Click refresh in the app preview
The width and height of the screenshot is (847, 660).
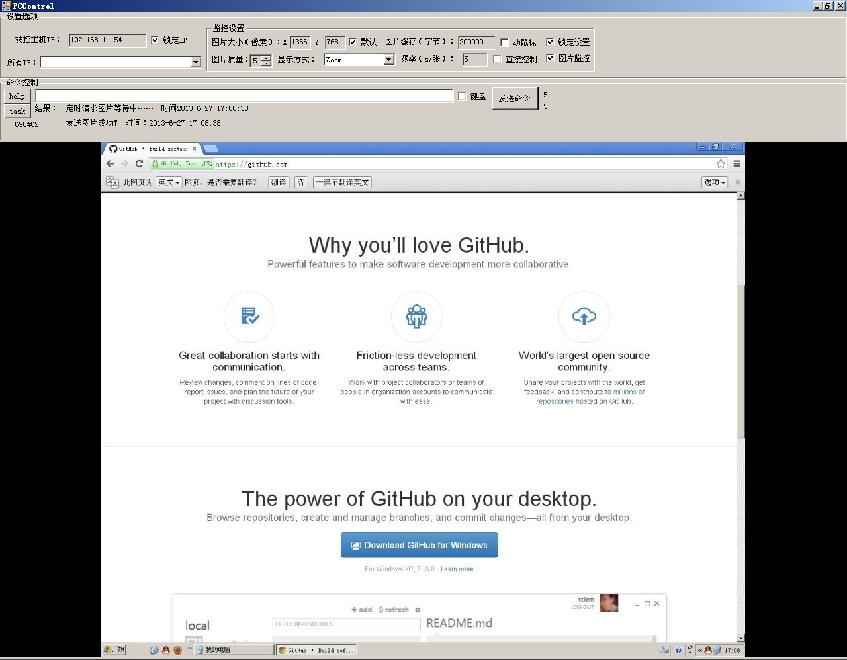(393, 610)
